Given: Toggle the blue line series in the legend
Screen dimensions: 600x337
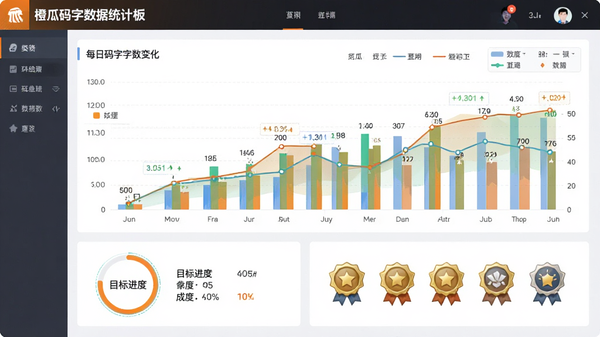Looking at the screenshot, I should 407,57.
